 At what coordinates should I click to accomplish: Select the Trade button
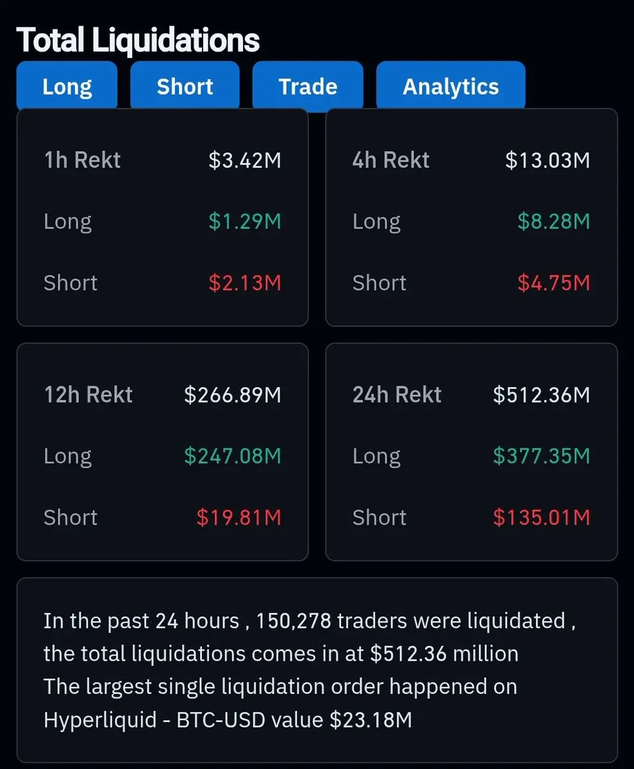[x=308, y=86]
